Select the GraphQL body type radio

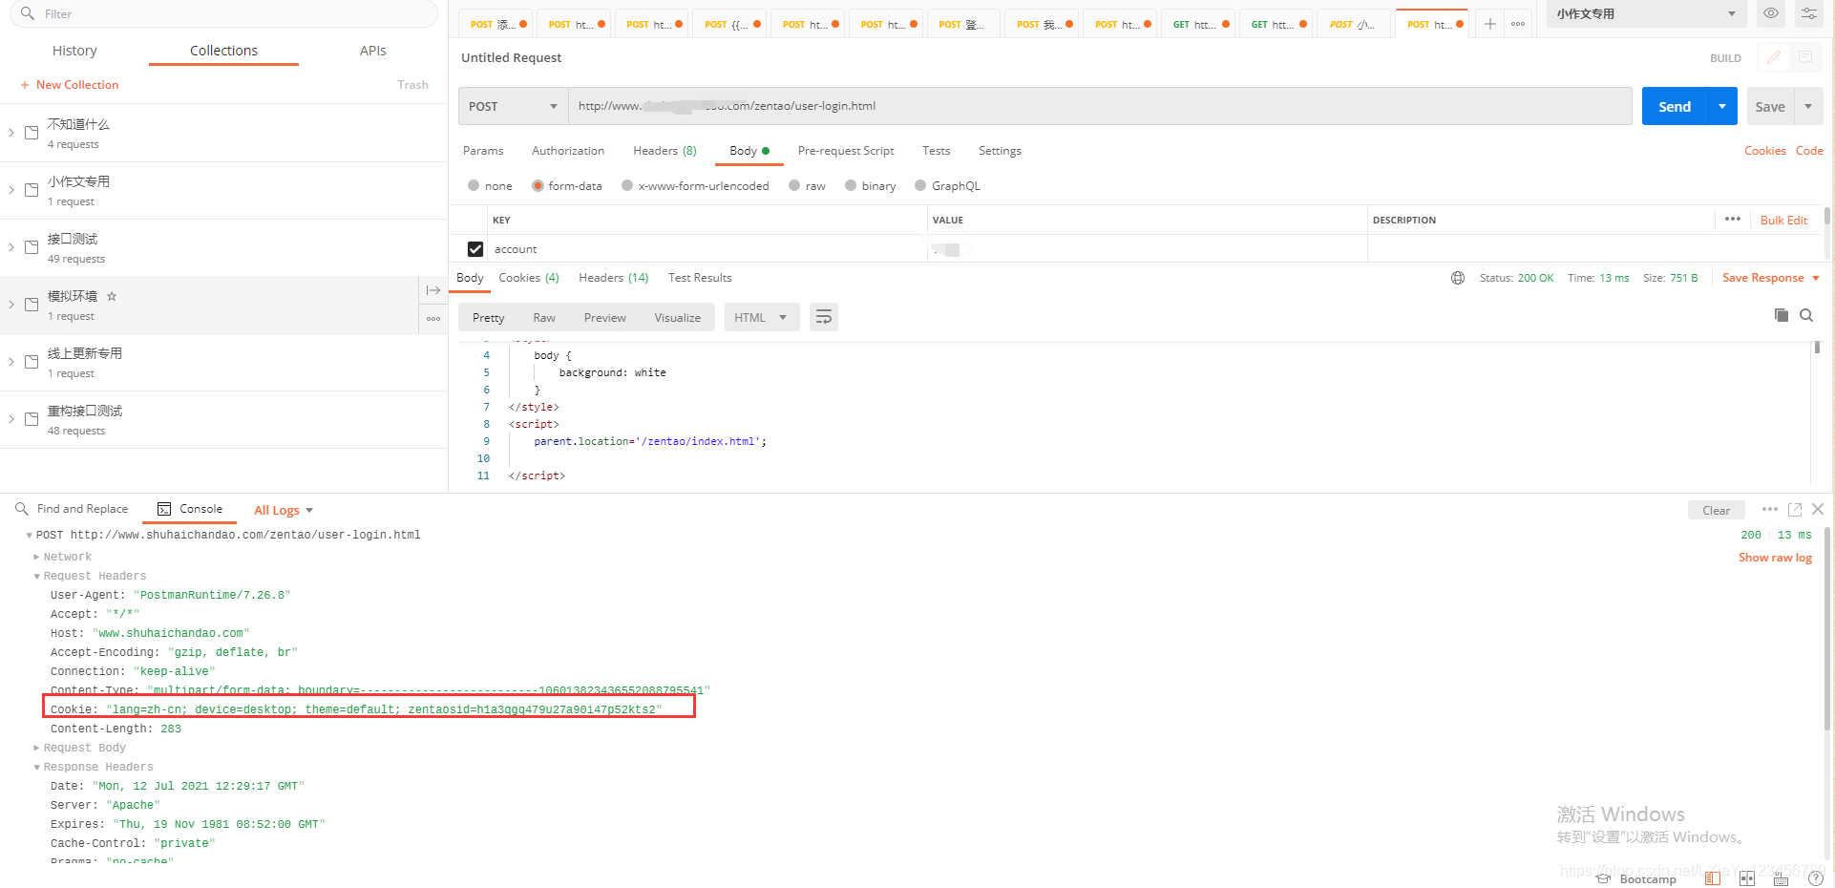pos(920,185)
